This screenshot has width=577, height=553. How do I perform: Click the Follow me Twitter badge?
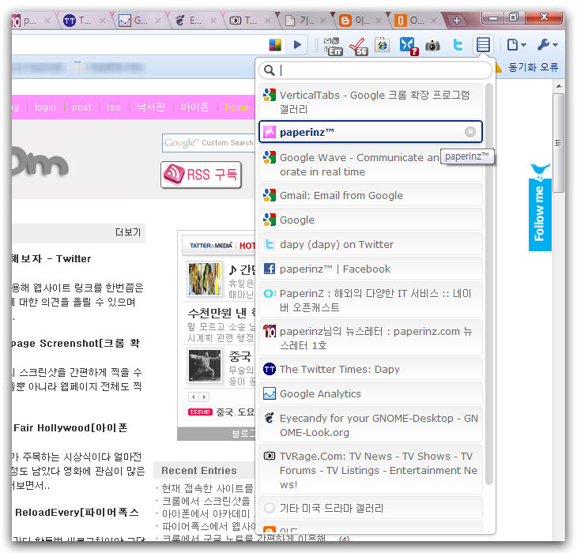coord(540,208)
